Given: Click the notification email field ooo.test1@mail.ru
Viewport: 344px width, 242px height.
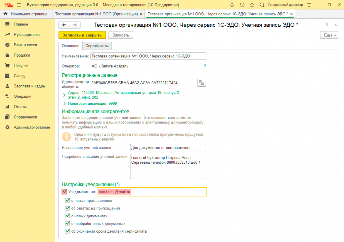Looking at the screenshot, I should tap(152, 192).
